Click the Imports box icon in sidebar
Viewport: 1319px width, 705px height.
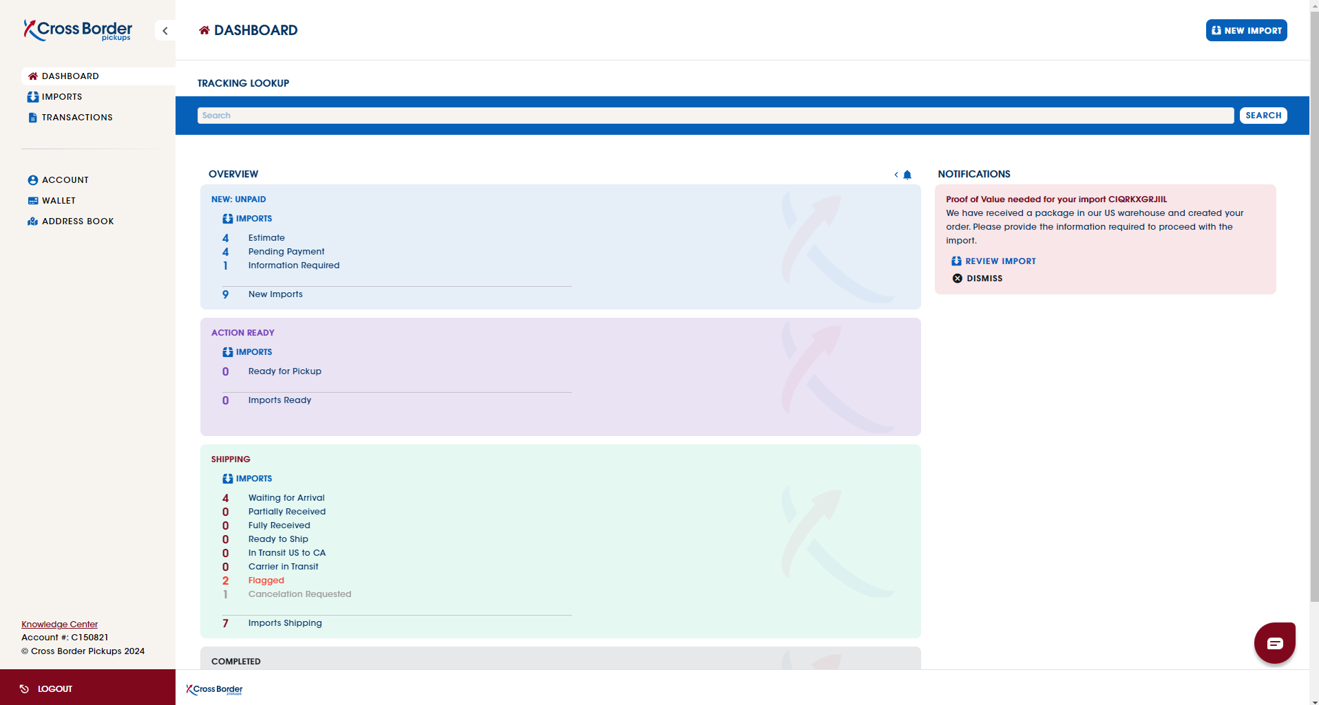33,97
